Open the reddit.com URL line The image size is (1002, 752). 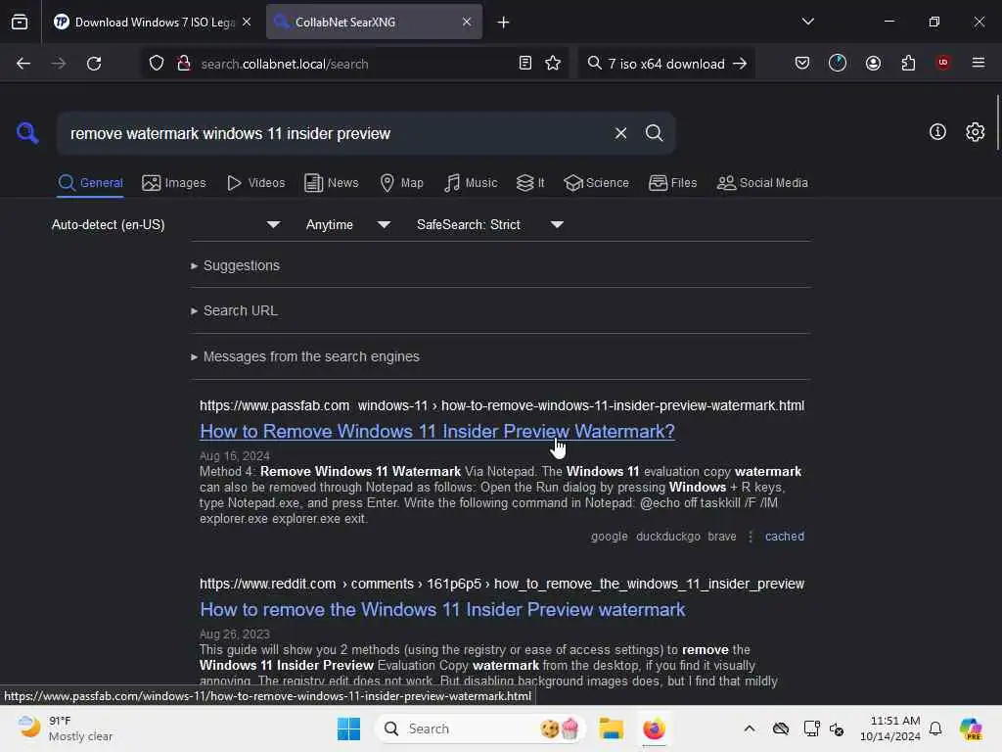pyautogui.click(x=502, y=584)
